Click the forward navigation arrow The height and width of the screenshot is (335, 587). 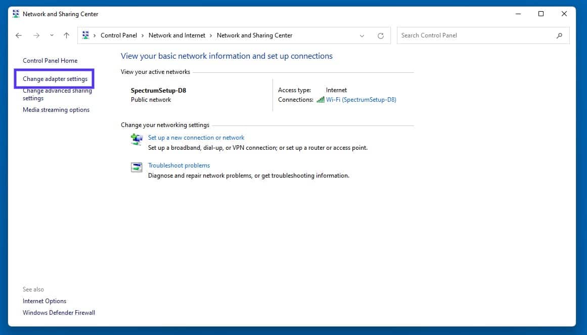(x=35, y=35)
